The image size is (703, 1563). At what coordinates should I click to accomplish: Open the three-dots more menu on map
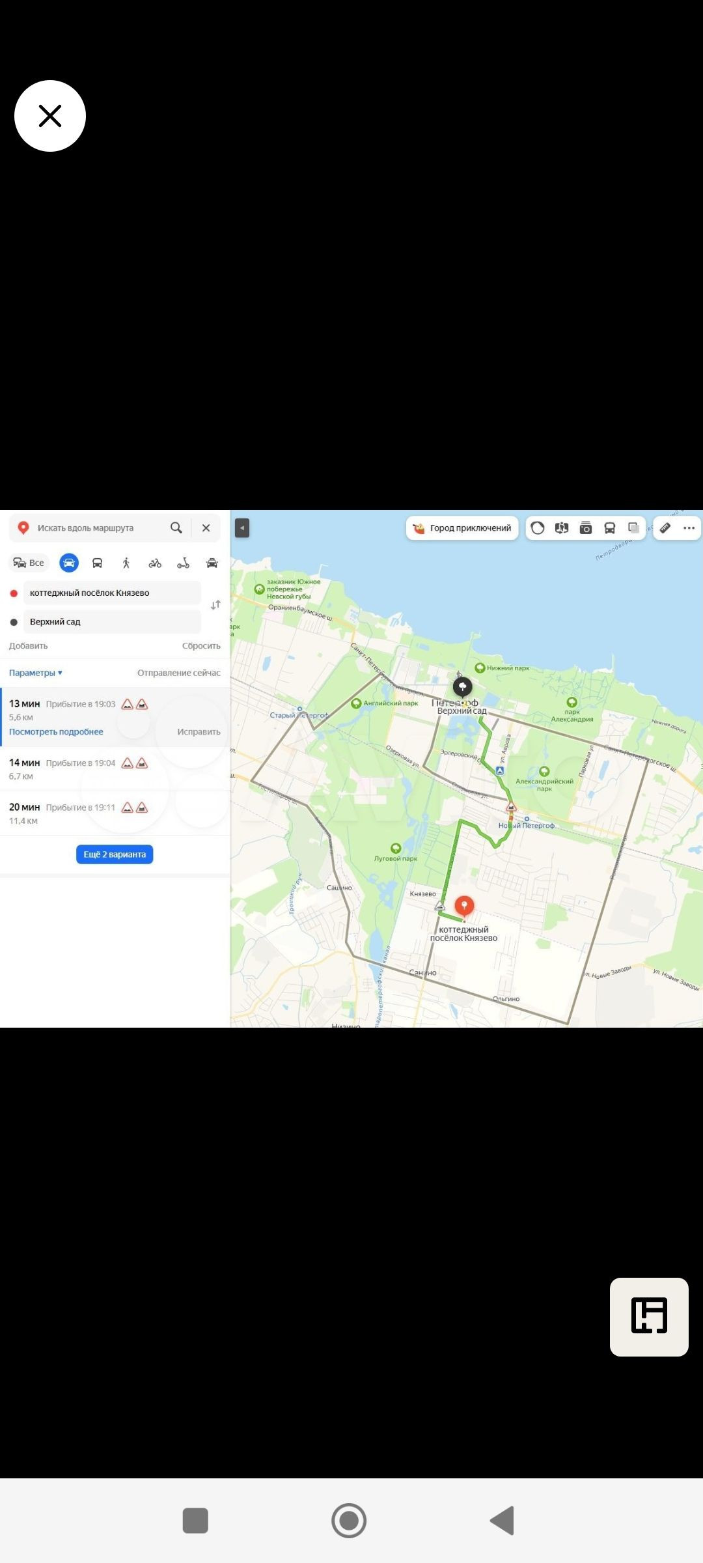tap(689, 528)
